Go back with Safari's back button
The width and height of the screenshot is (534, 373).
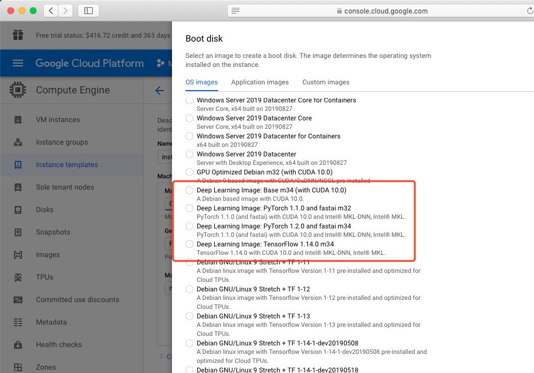(x=51, y=11)
